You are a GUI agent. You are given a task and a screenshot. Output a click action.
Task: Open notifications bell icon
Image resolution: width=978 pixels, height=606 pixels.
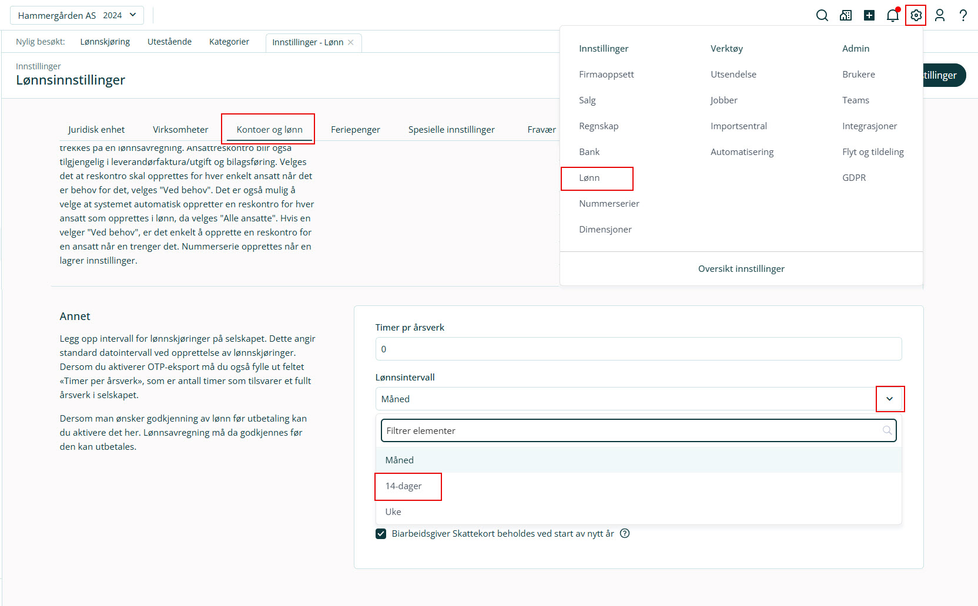click(893, 15)
